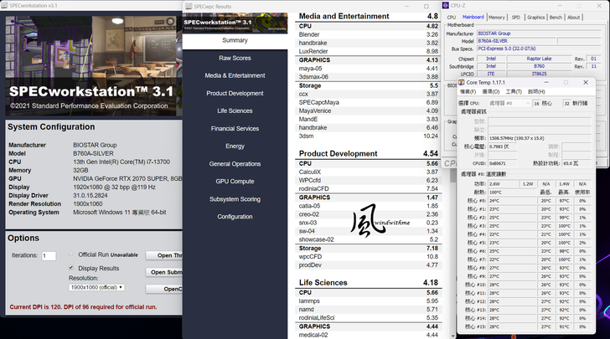Click the Media and Entertainment heading
The height and width of the screenshot is (339, 610).
click(344, 17)
